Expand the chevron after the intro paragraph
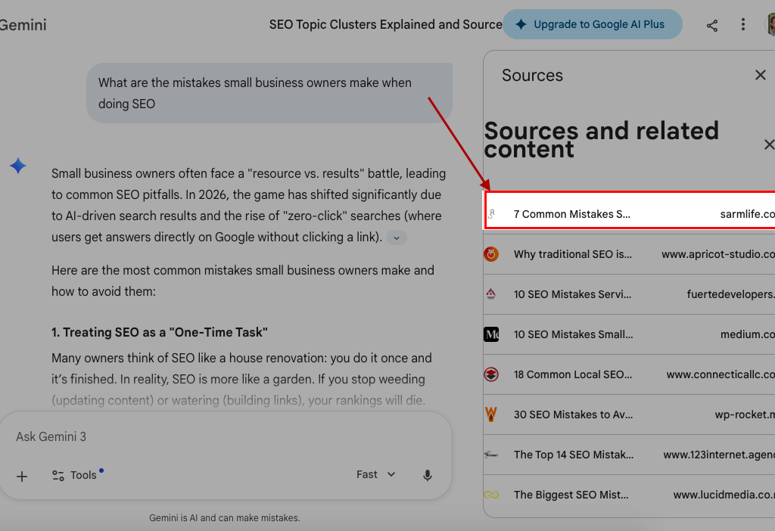775x531 pixels. 397,238
